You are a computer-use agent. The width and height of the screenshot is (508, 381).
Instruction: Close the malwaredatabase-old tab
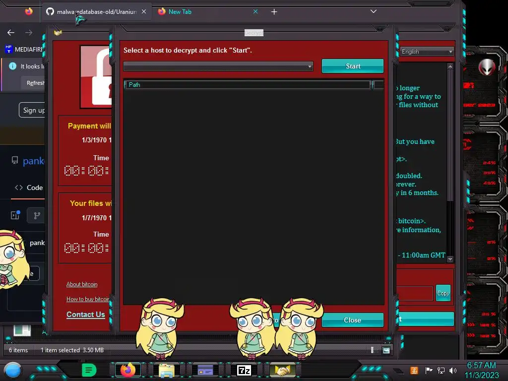click(144, 11)
